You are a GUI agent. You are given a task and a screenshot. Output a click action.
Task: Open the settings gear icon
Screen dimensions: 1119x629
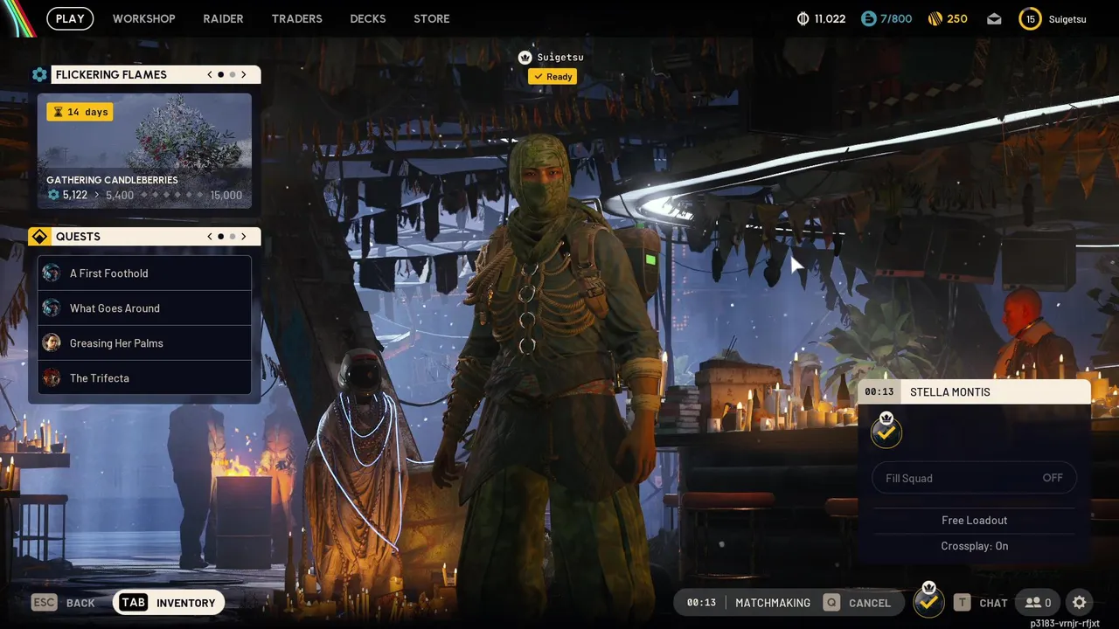(1080, 603)
